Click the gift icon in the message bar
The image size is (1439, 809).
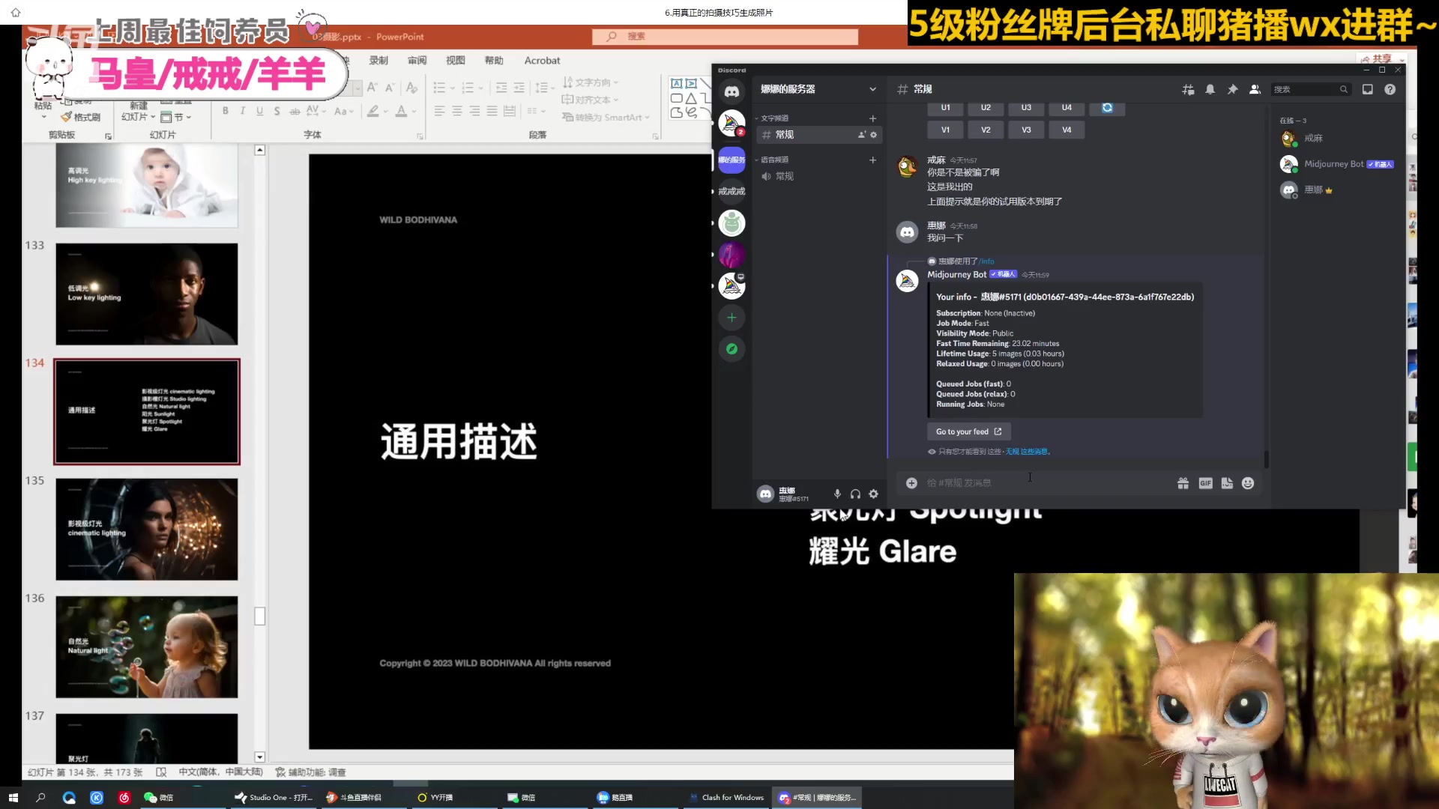[1183, 483]
